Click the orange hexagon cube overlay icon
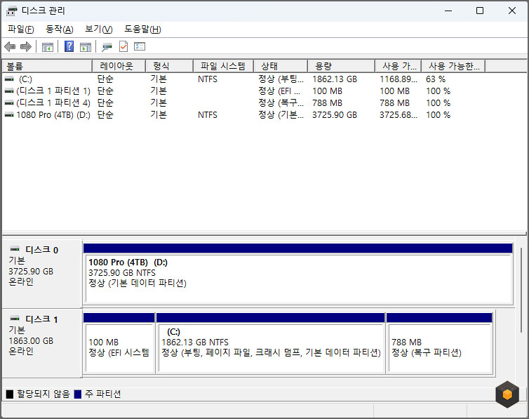Image resolution: width=529 pixels, height=419 pixels. (507, 394)
